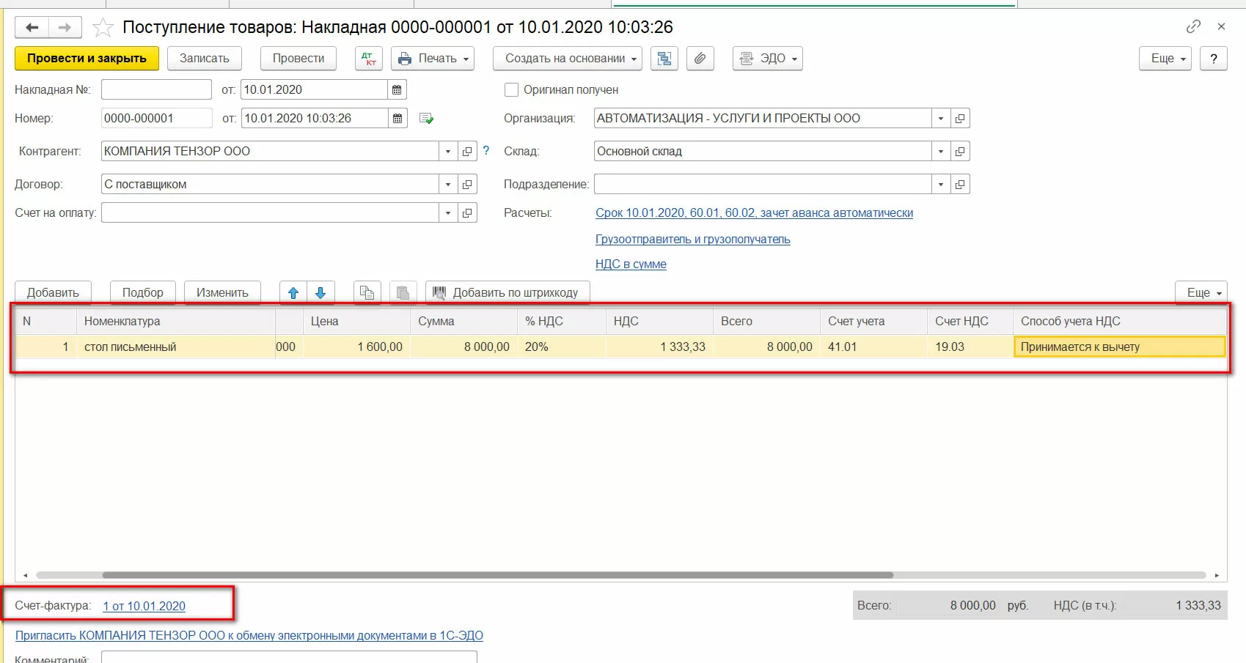Image resolution: width=1246 pixels, height=663 pixels.
Task: Copy link to document icon
Action: point(1193,26)
